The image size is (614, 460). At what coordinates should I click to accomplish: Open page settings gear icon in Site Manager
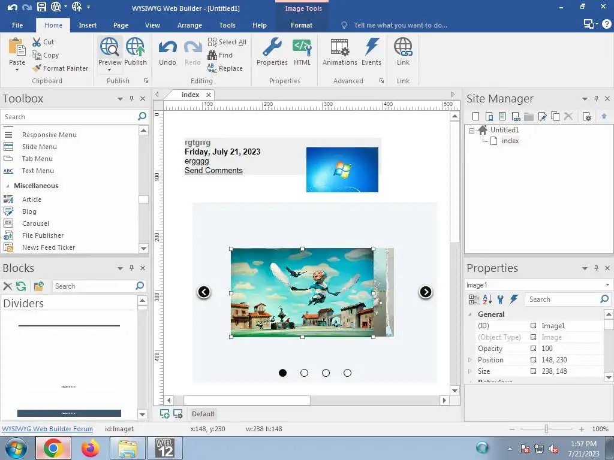[586, 116]
